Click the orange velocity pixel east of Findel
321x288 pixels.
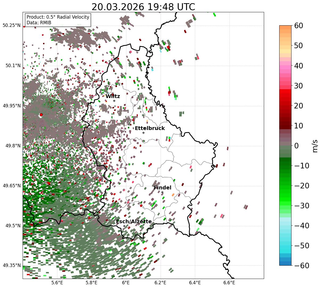click(x=173, y=195)
